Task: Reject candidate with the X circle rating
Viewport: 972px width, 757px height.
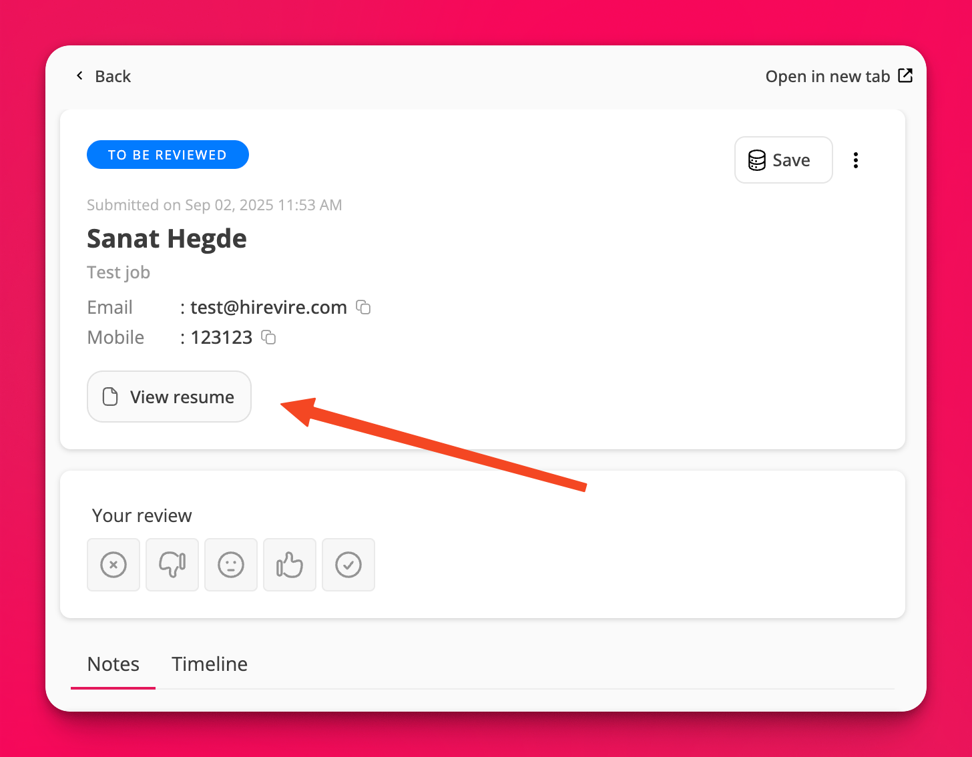Action: pyautogui.click(x=113, y=565)
